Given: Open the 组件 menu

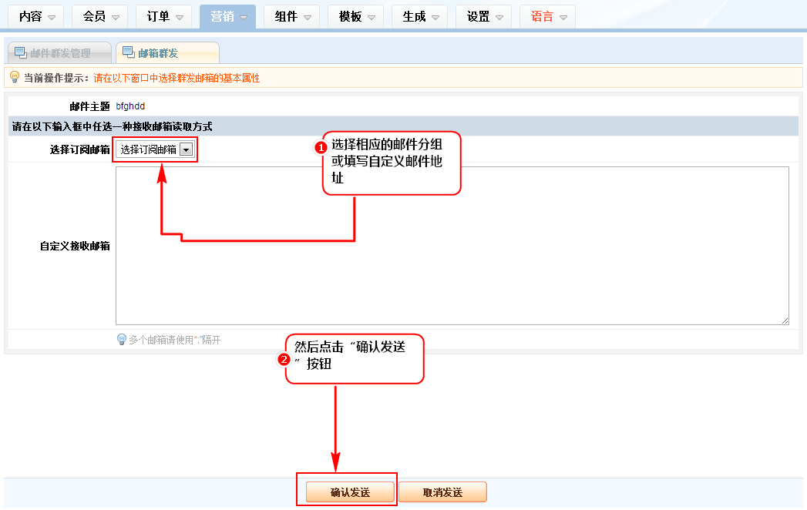Looking at the screenshot, I should pyautogui.click(x=292, y=16).
